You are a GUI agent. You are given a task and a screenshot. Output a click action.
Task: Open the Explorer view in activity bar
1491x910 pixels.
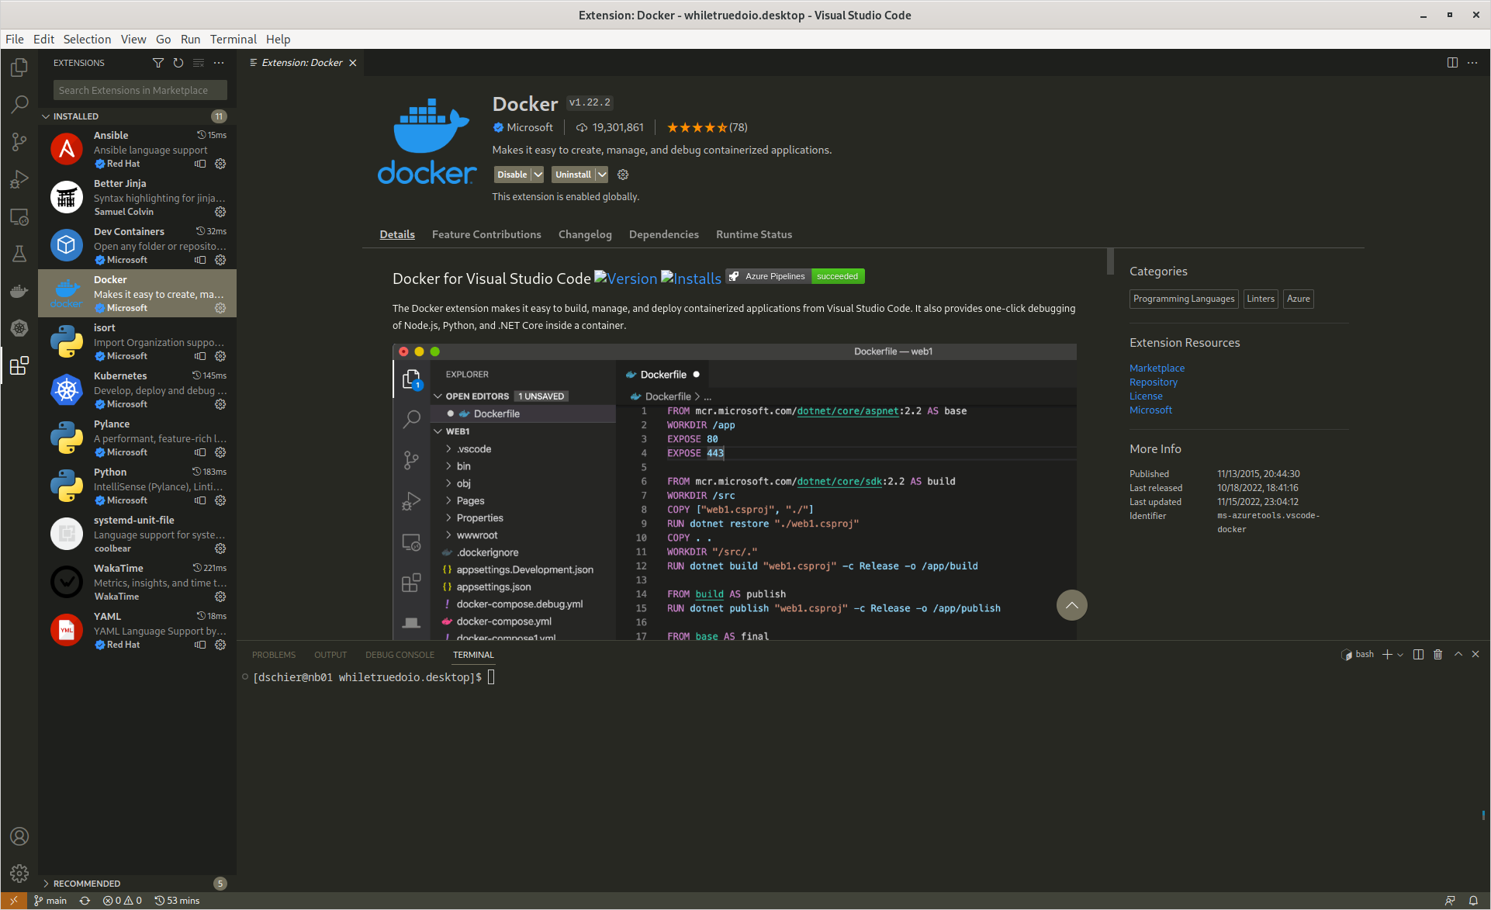[19, 67]
